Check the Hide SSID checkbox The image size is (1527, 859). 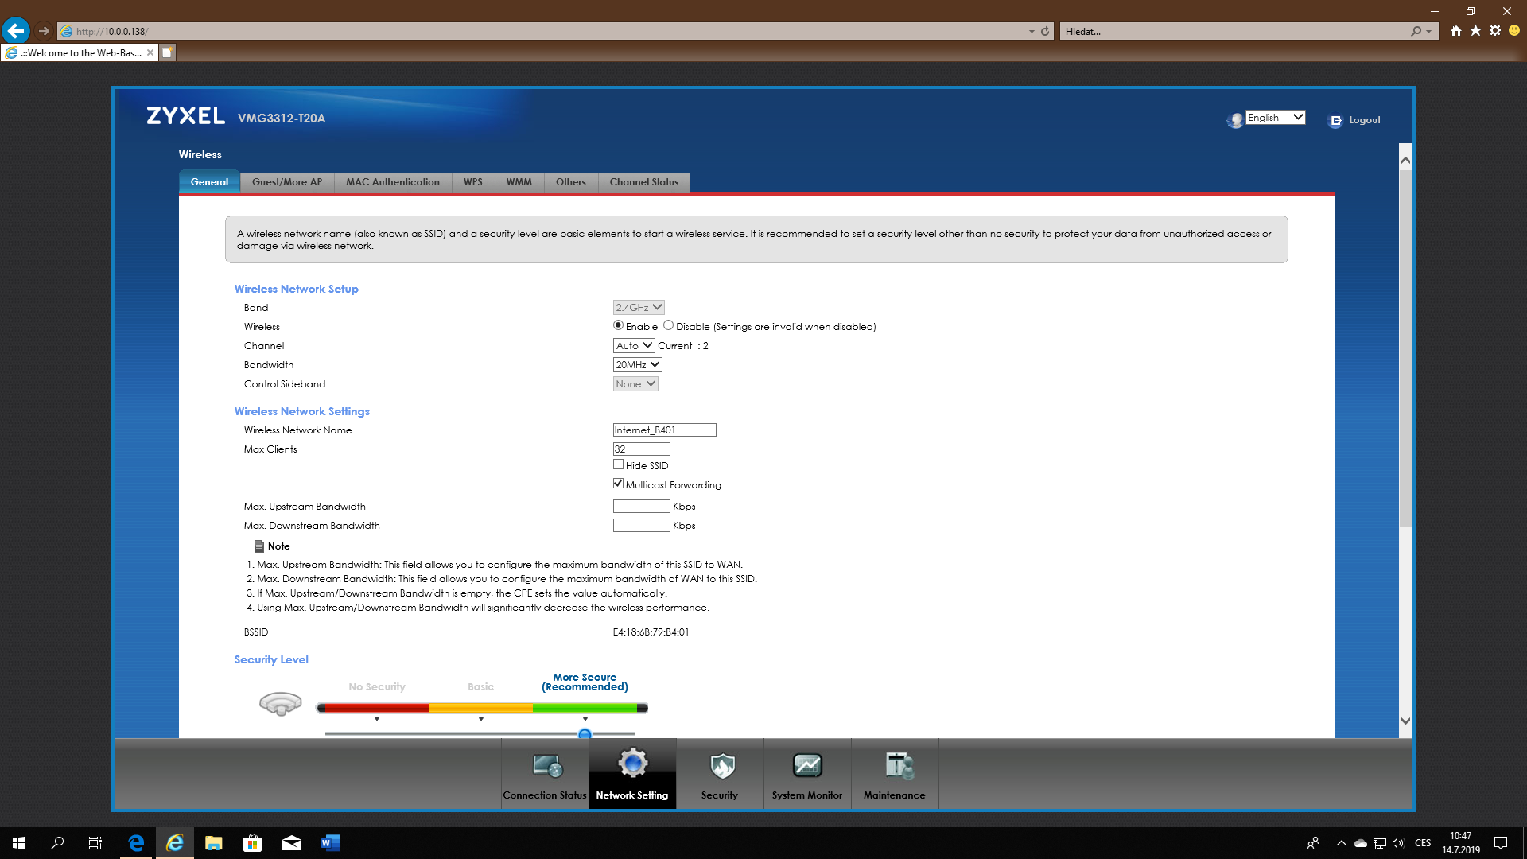[618, 464]
